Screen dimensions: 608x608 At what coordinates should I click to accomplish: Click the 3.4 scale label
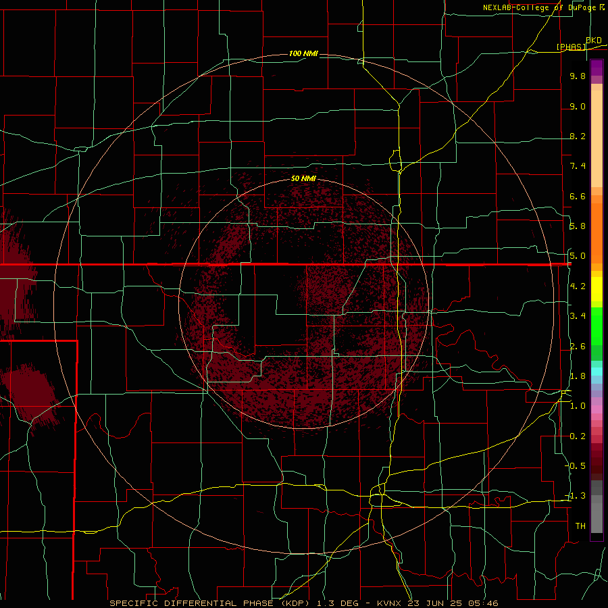(x=578, y=316)
